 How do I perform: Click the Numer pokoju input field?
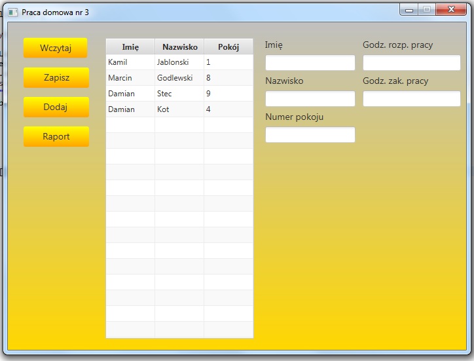310,135
